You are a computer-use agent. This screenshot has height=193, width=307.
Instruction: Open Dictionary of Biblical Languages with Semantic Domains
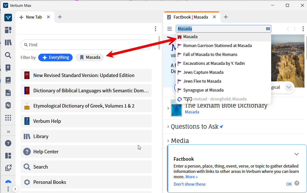tap(86, 91)
